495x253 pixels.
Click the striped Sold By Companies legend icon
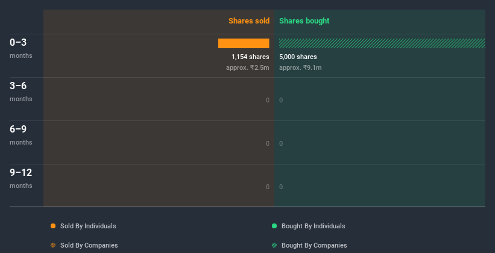[53, 245]
